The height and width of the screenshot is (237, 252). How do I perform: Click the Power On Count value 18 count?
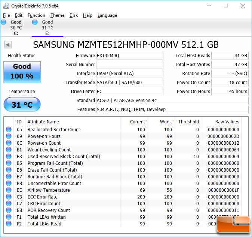230,83
